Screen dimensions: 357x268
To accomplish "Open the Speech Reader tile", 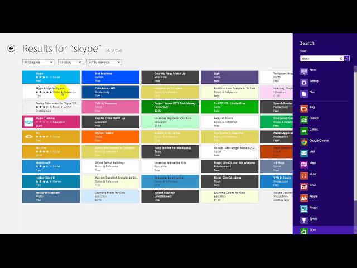I will pyautogui.click(x=277, y=107).
